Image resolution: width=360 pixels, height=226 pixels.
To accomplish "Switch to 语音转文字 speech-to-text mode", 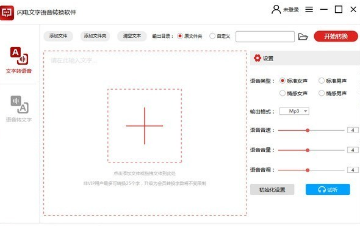I will [19, 109].
